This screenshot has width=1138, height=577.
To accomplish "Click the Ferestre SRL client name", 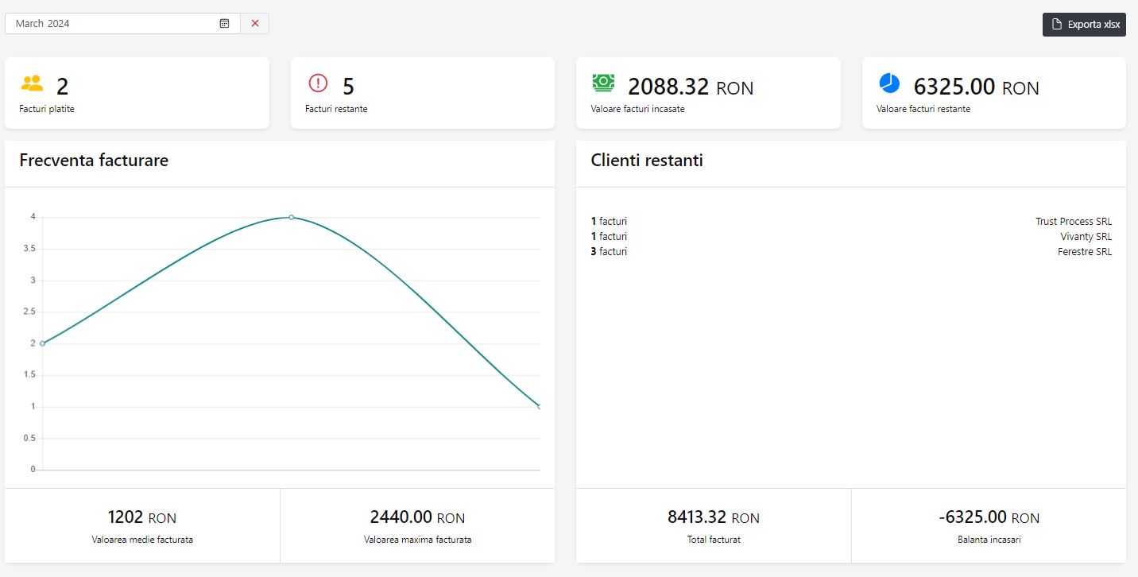I will [x=1085, y=252].
